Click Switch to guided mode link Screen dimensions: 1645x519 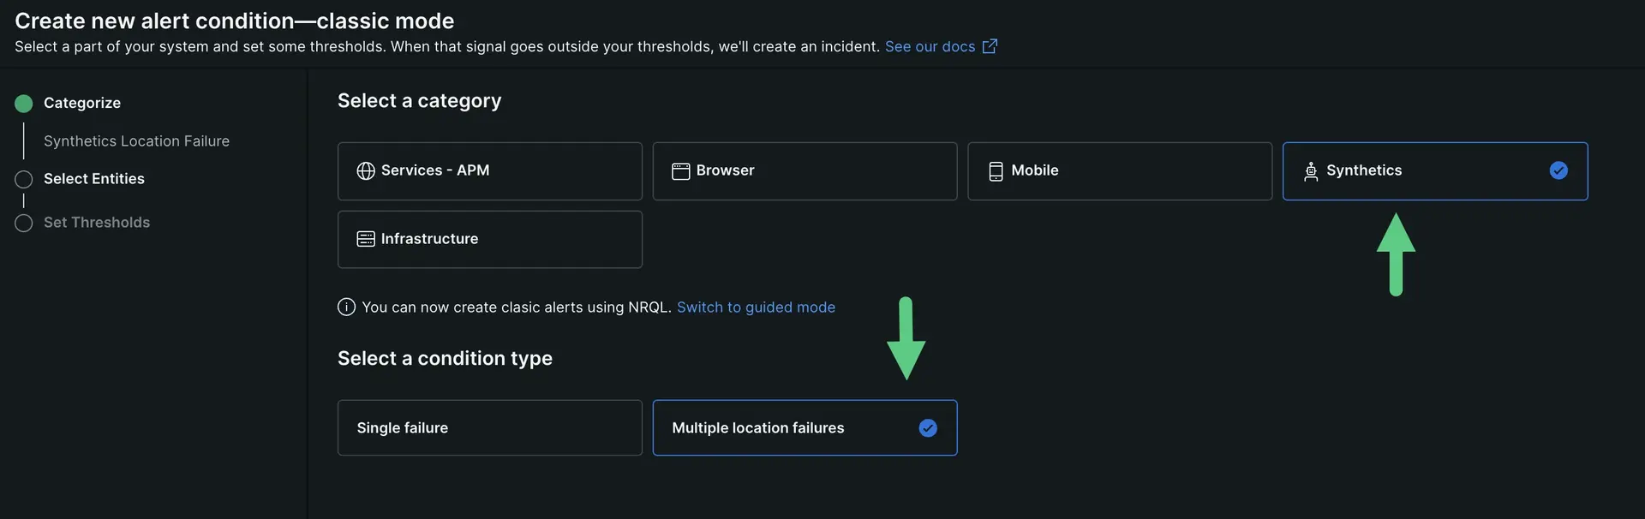756,307
